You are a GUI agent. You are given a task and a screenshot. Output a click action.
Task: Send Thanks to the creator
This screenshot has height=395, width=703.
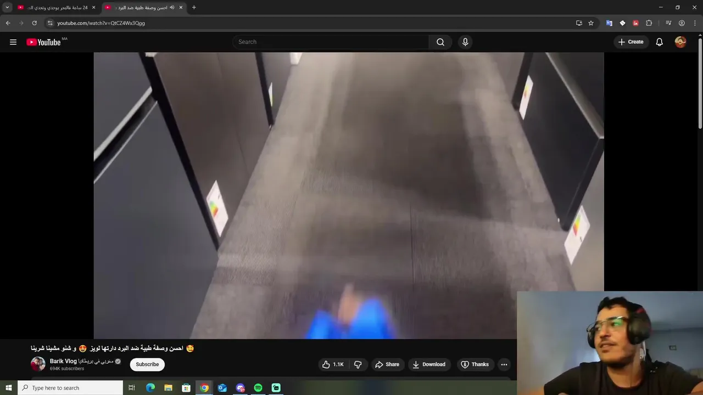coord(475,364)
